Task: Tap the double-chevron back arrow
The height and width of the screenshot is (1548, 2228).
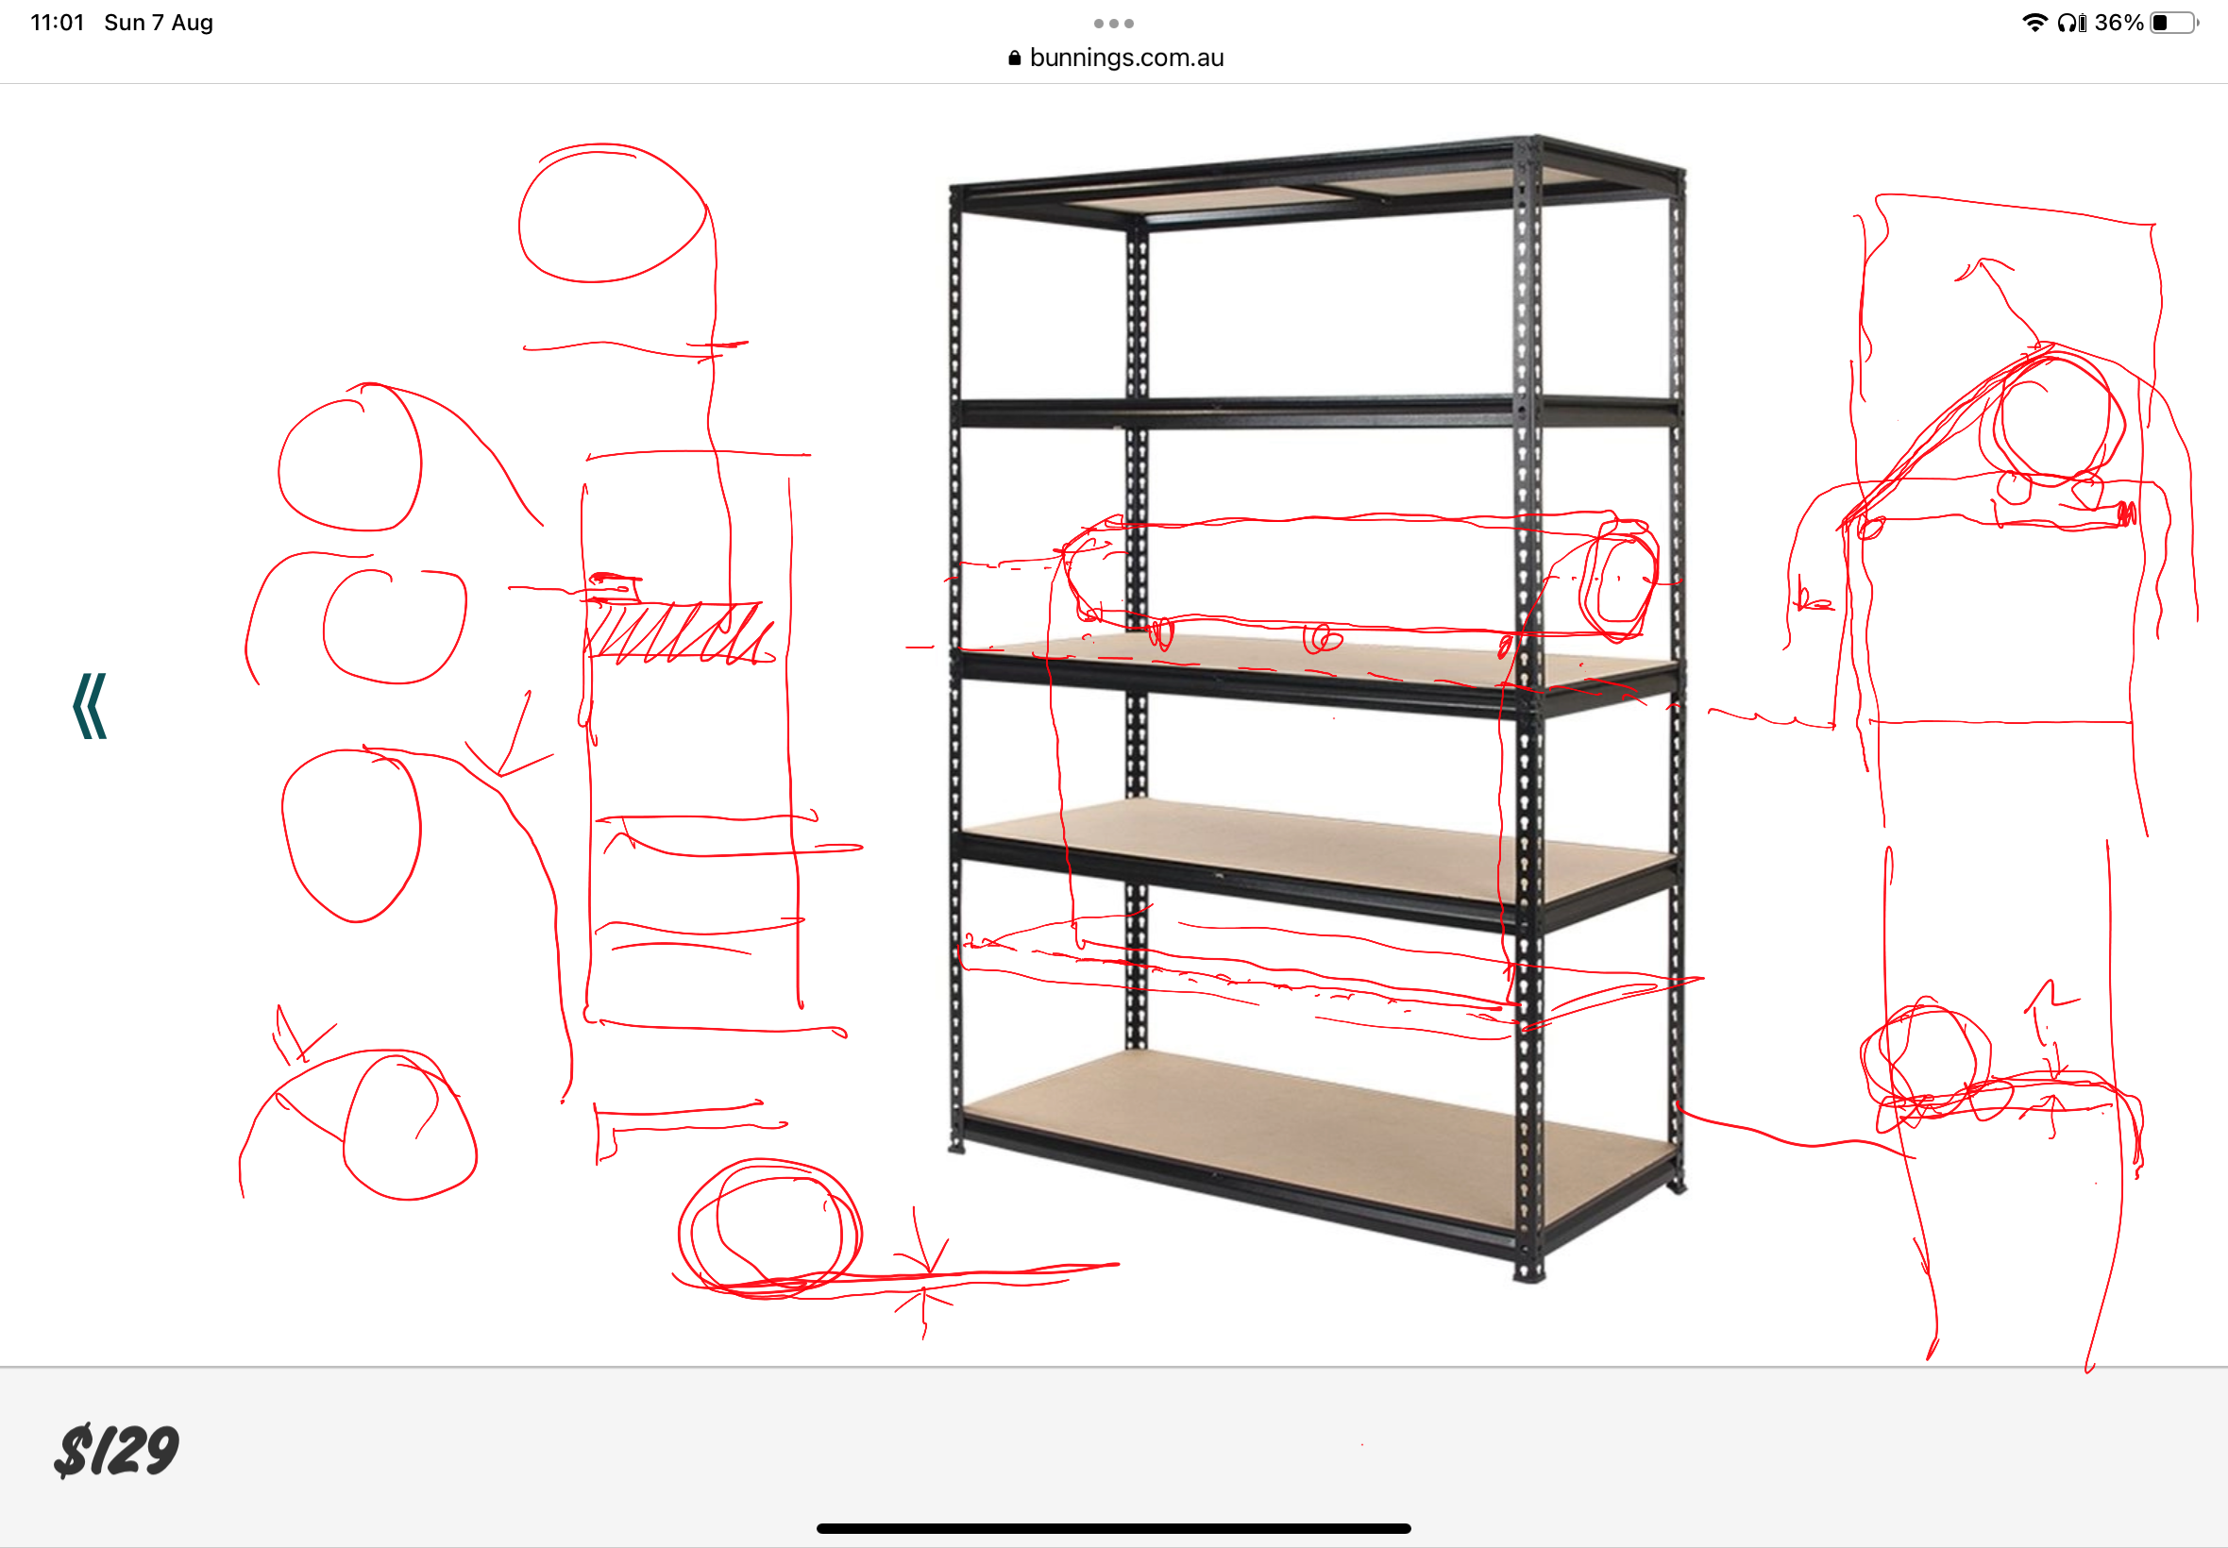Action: [x=90, y=706]
